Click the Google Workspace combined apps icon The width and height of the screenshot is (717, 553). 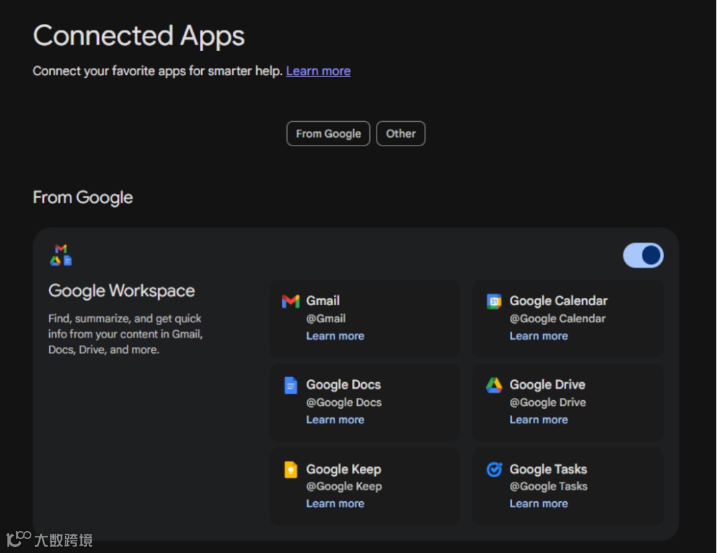[60, 255]
